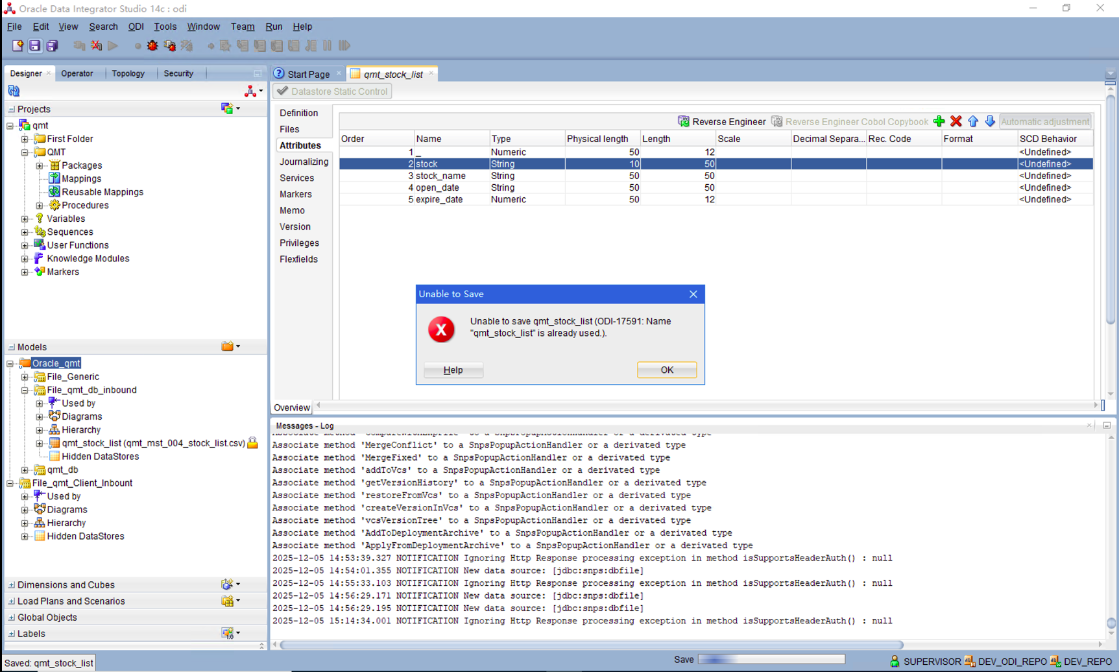Click the green plus Add Attribute icon
Screen dimensions: 1119x672
[939, 121]
